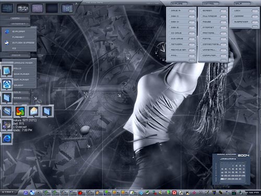Viewport: 261px width, 196px height.
Task: Collapse the Internet group header
Action: click(15, 24)
